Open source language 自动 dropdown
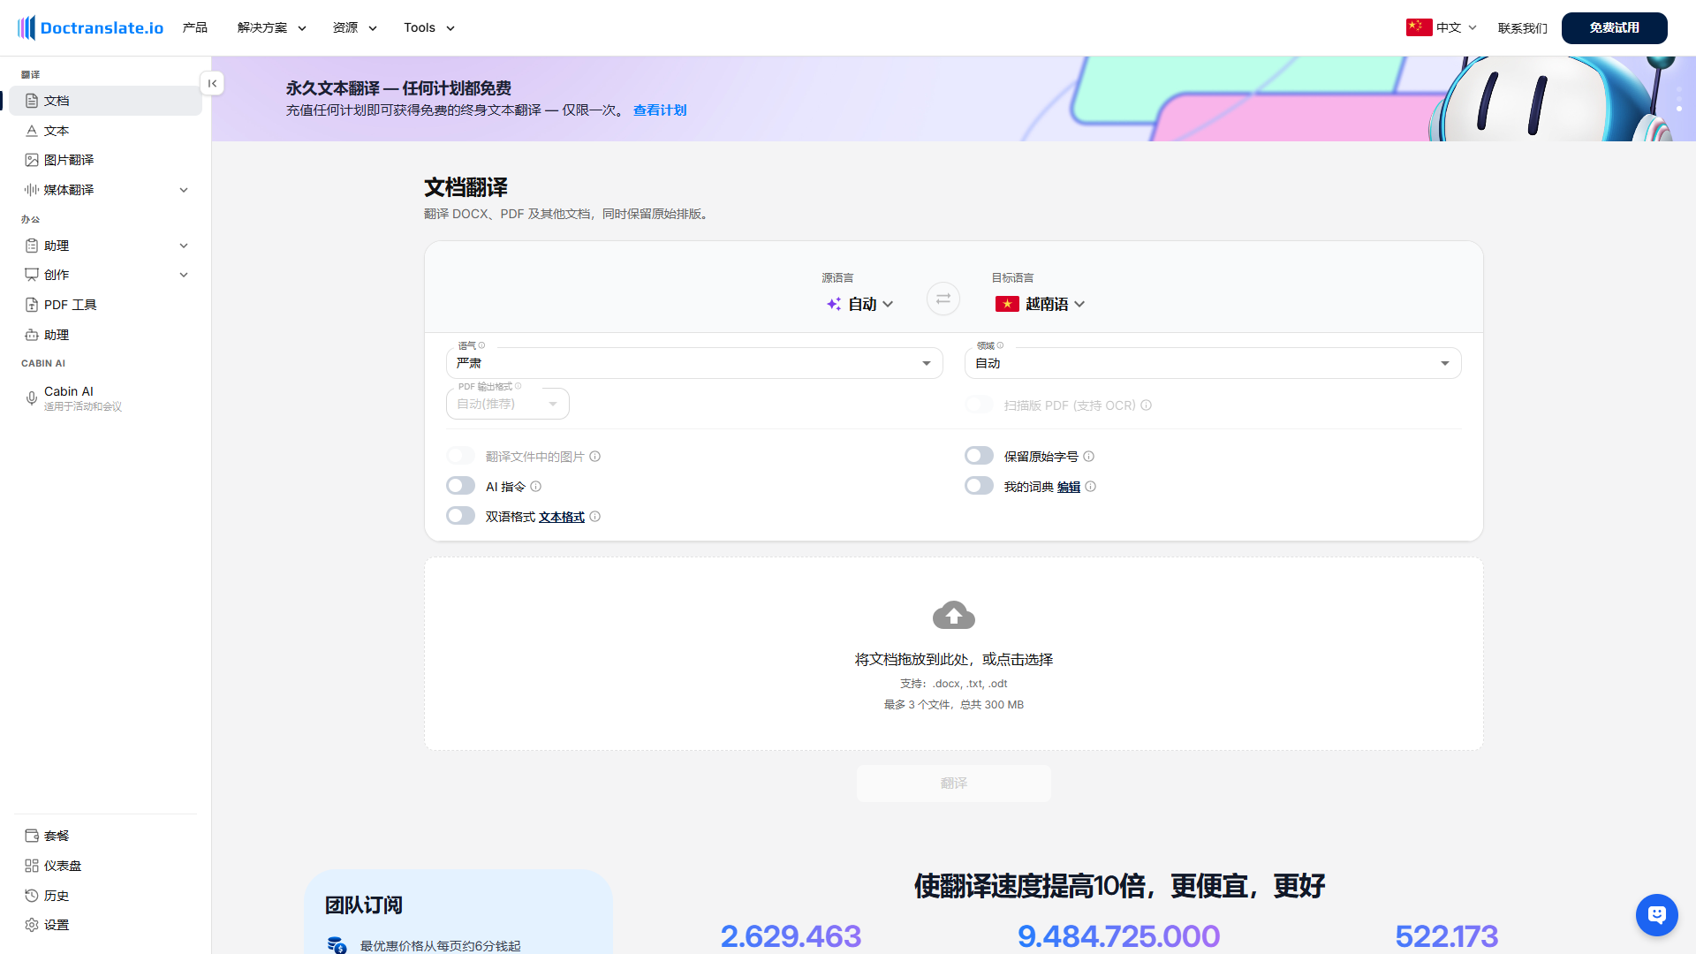The width and height of the screenshot is (1696, 954). [859, 304]
